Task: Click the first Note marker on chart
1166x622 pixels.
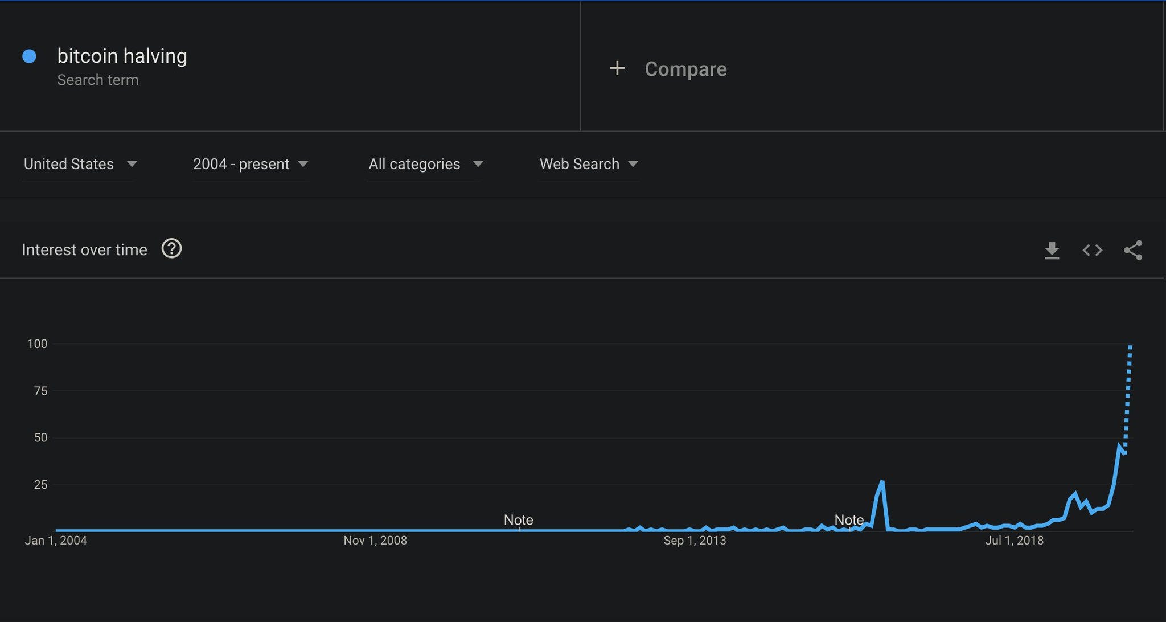Action: tap(518, 520)
